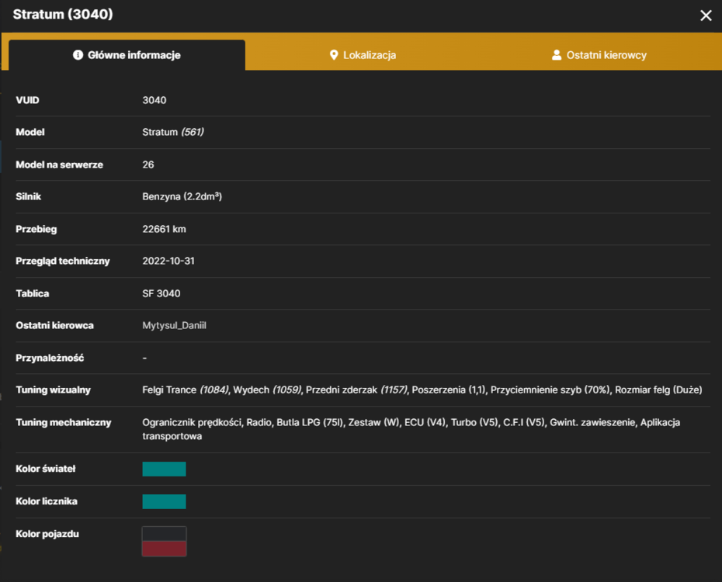Click the Tuning mechaniczny label
The width and height of the screenshot is (722, 582).
(x=64, y=422)
